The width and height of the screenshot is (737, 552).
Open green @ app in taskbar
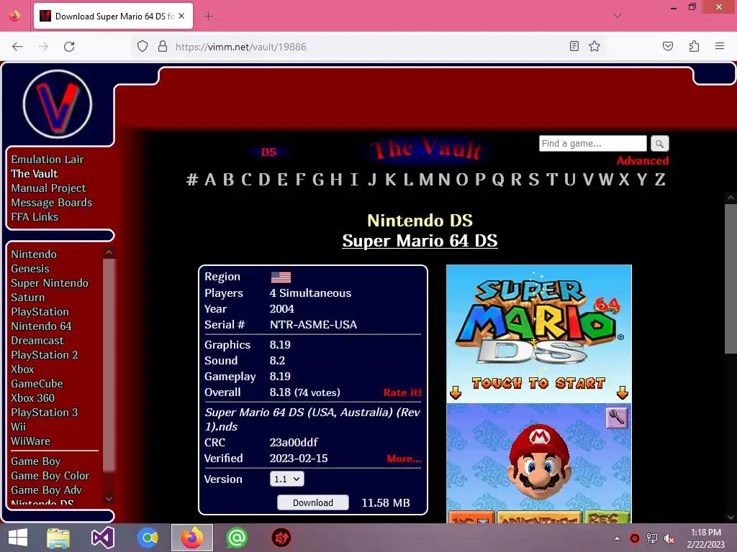pos(236,538)
